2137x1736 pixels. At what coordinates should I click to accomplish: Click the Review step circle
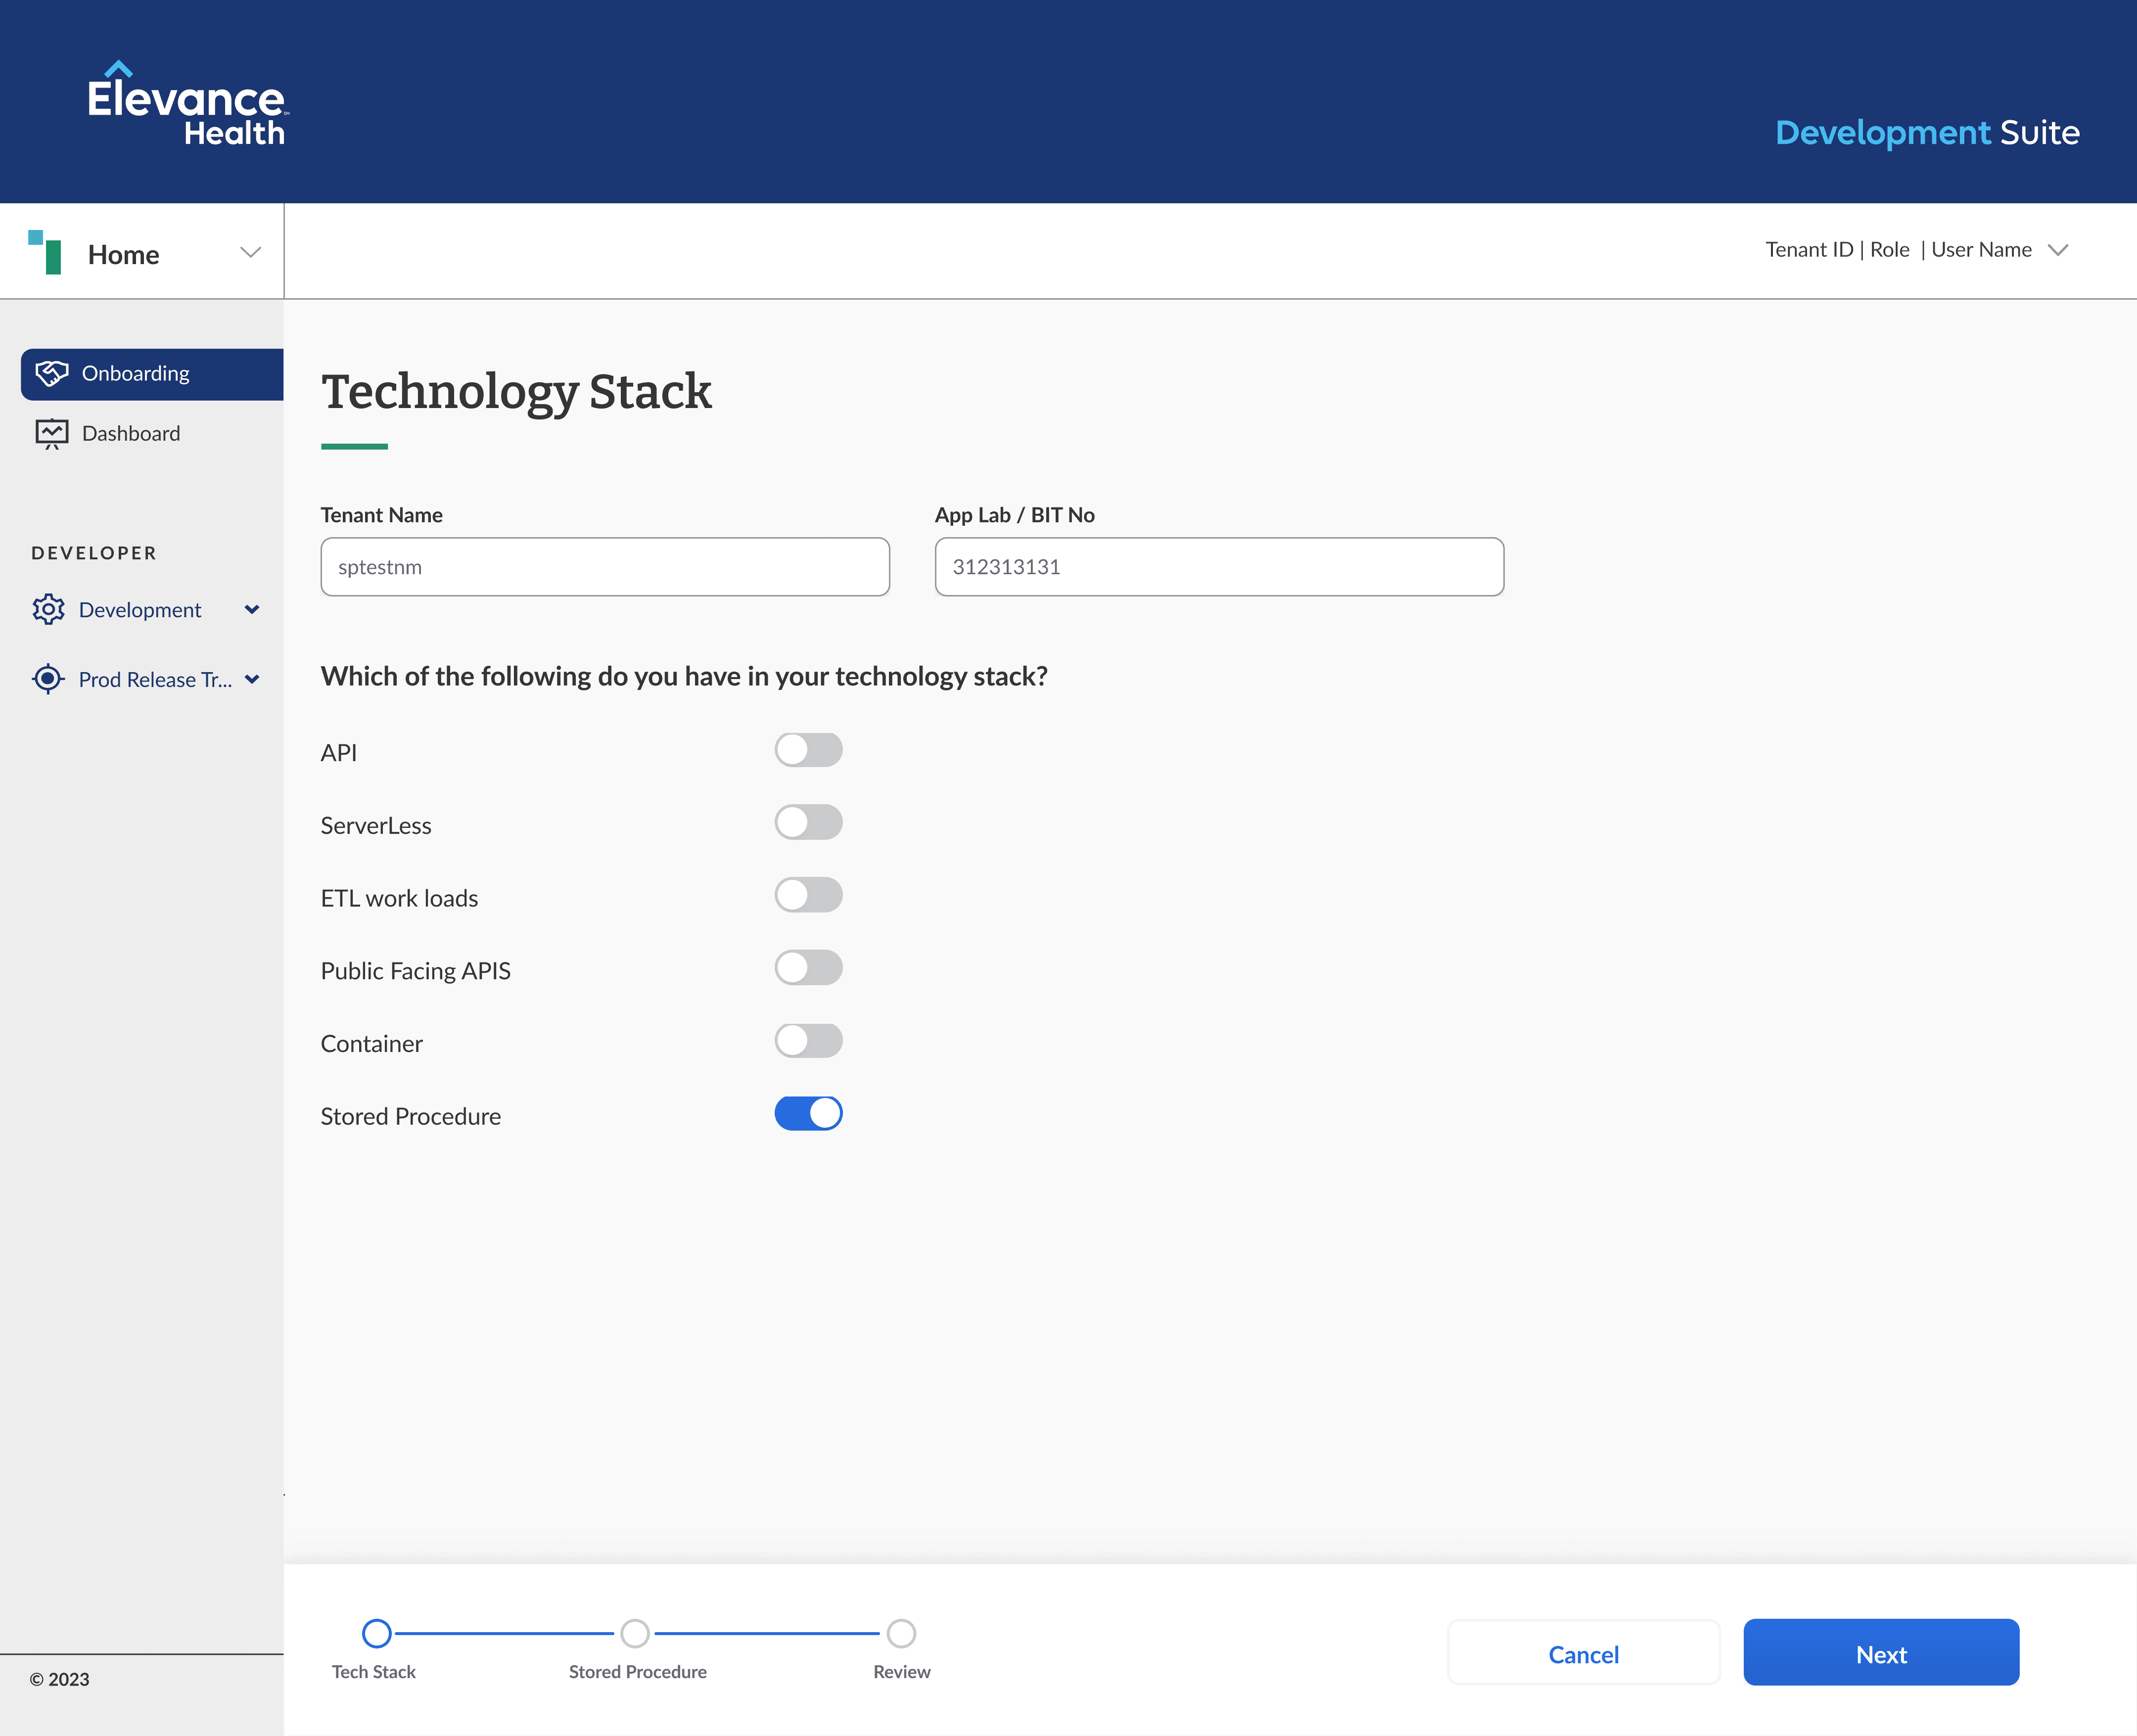coord(901,1633)
